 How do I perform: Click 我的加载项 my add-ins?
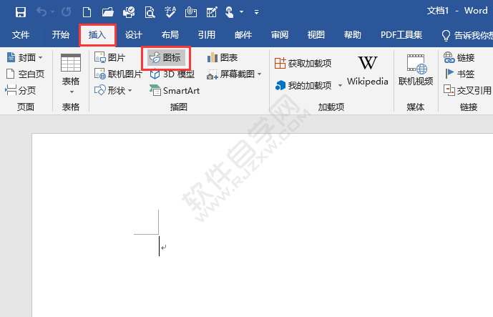coord(303,85)
